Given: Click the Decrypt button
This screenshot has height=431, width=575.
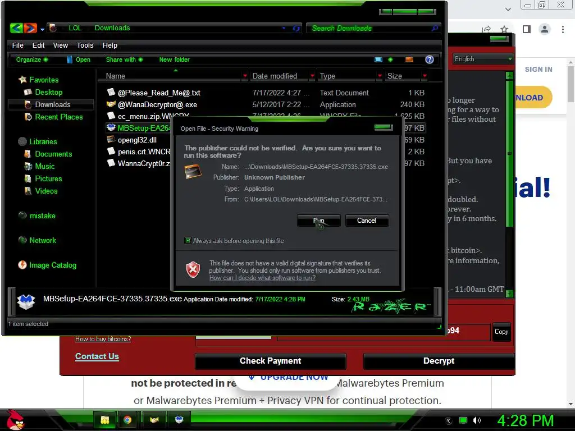Looking at the screenshot, I should pyautogui.click(x=439, y=361).
